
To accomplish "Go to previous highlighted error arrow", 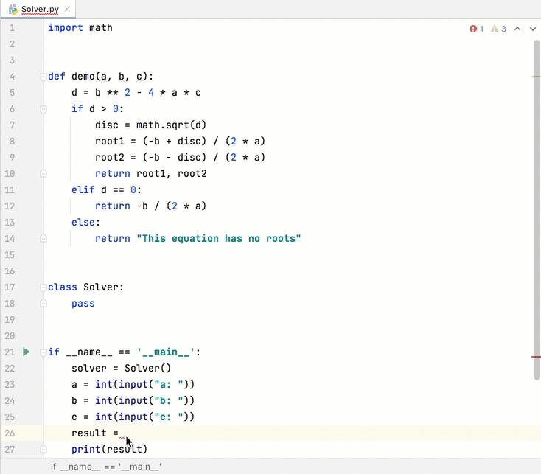I will 517,29.
